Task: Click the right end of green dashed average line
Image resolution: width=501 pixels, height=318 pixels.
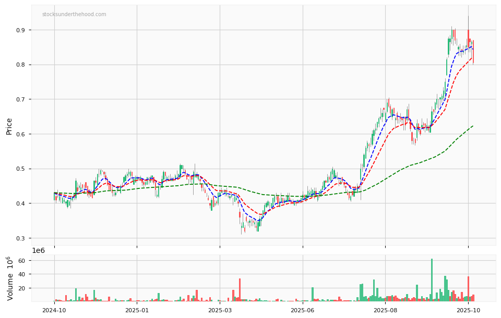Action: tap(473, 125)
